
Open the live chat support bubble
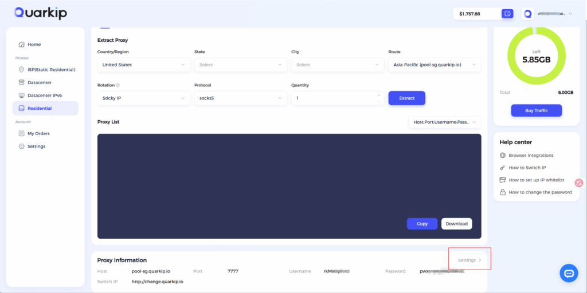pyautogui.click(x=569, y=274)
